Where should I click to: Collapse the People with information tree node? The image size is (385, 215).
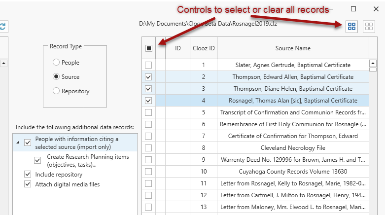18,143
